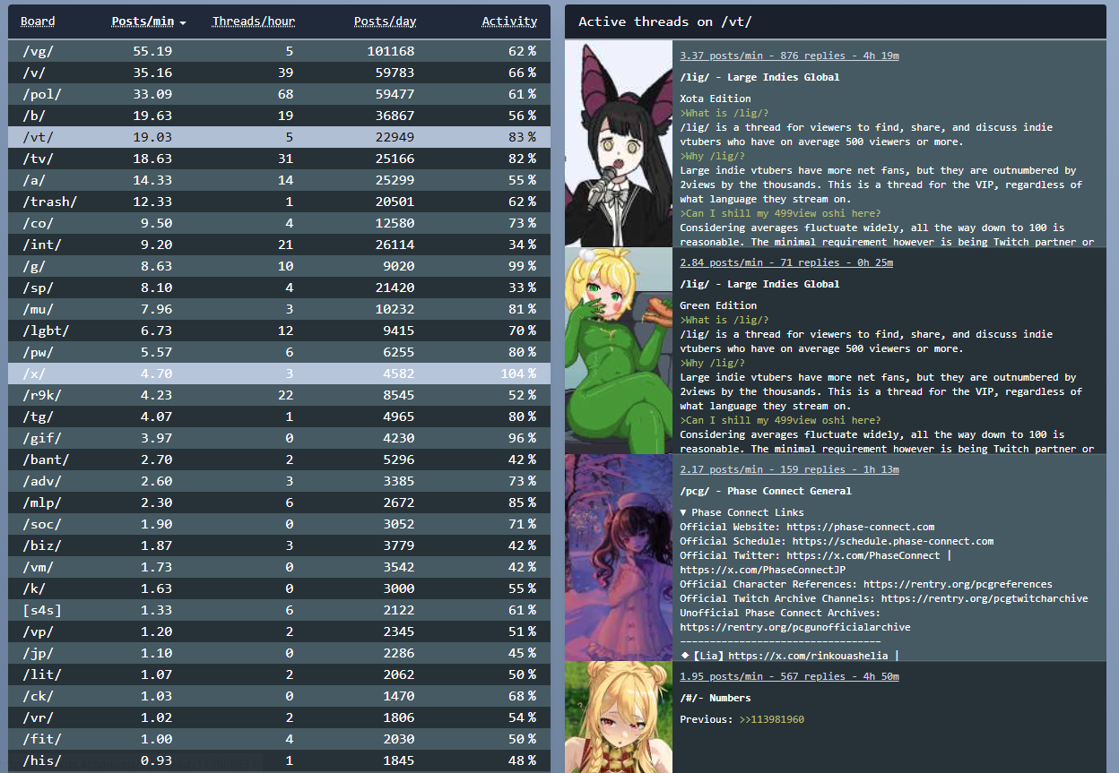Select the /sp/ board row

click(279, 288)
